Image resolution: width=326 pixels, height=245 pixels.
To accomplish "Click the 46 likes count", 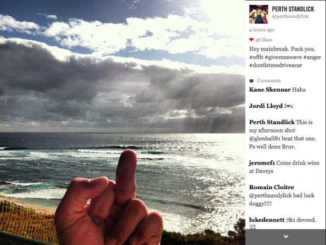I will [x=263, y=39].
